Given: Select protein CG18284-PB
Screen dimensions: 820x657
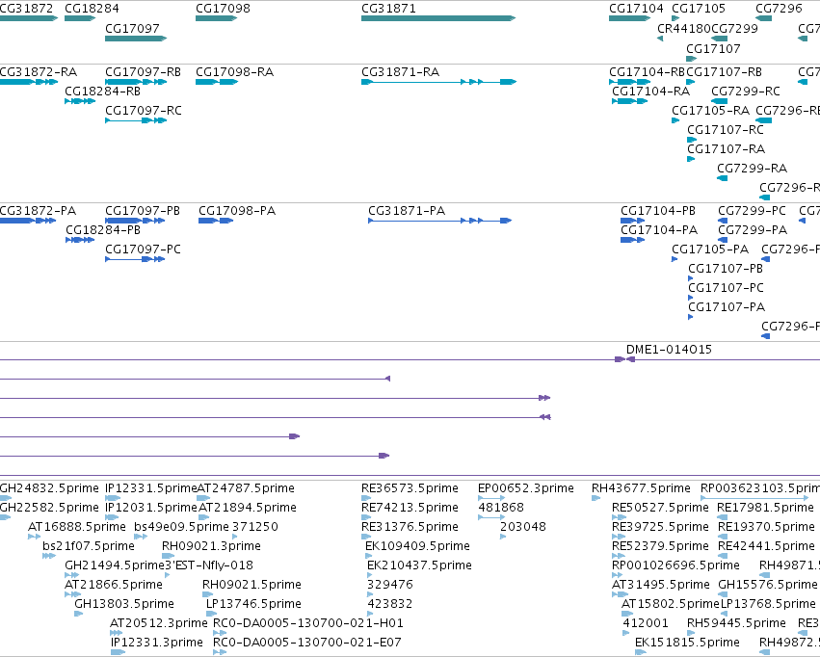Looking at the screenshot, I should 80,241.
